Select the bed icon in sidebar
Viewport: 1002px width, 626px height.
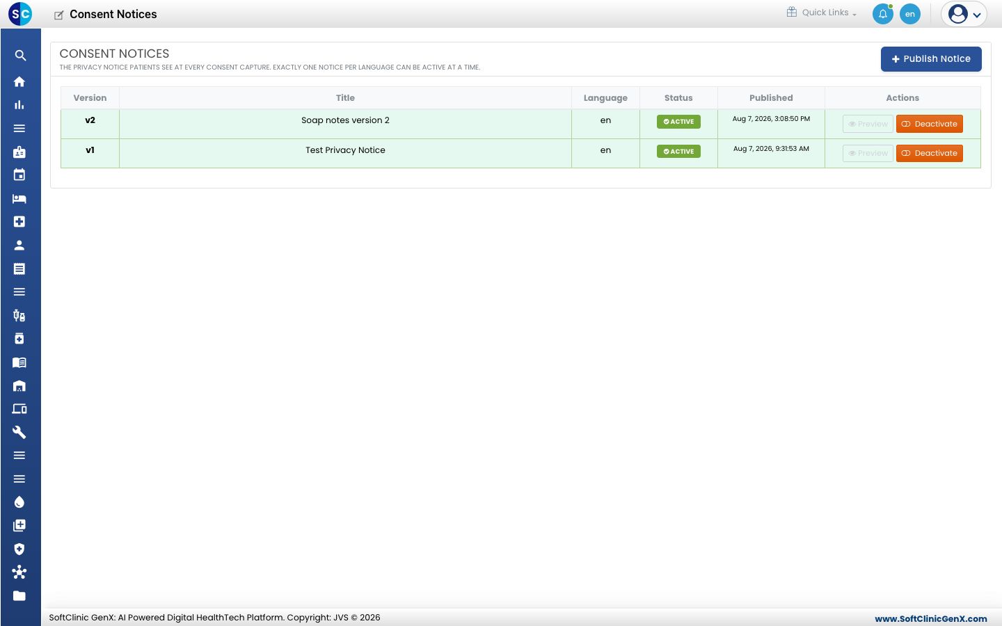(19, 198)
